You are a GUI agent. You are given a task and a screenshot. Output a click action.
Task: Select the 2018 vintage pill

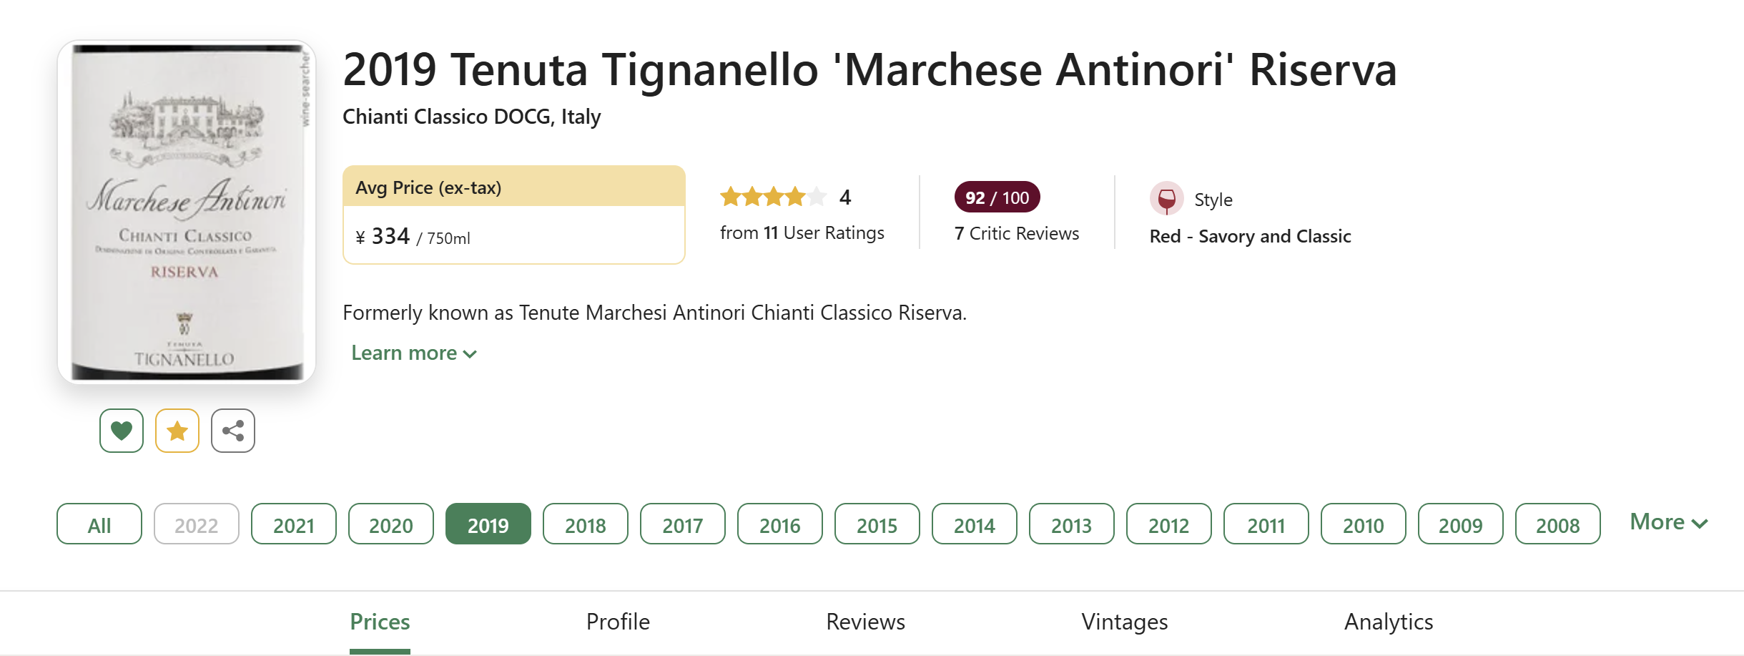(586, 524)
